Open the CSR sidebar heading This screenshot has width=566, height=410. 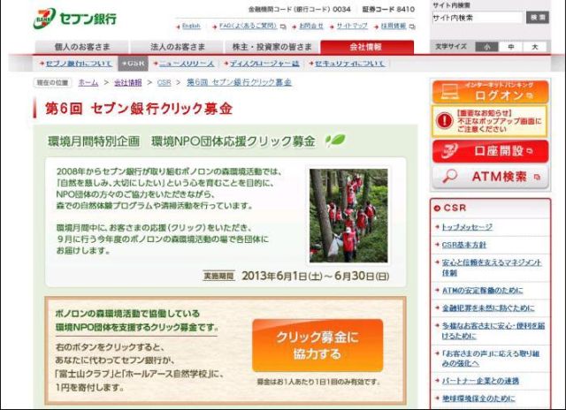[x=455, y=208]
